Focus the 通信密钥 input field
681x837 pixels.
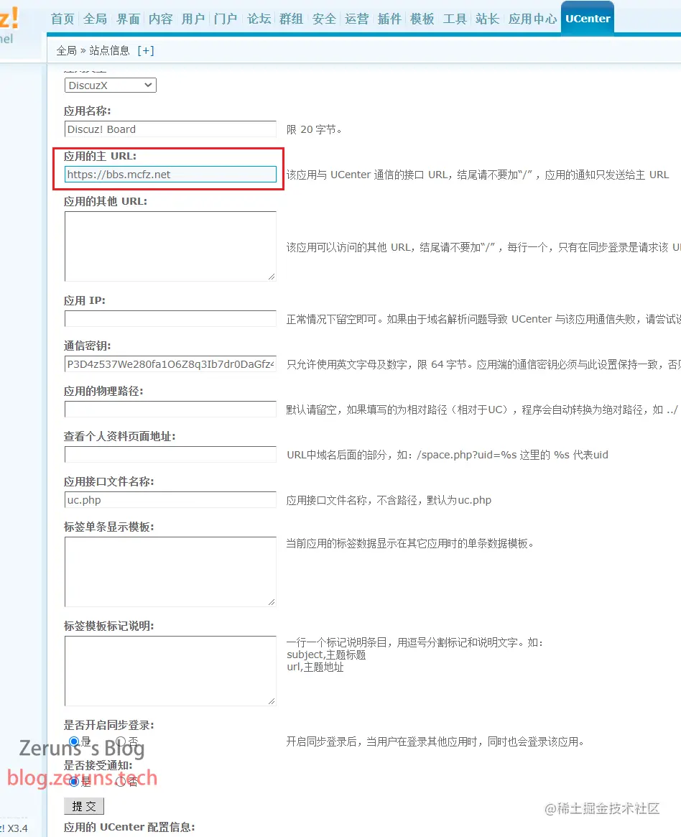[170, 364]
